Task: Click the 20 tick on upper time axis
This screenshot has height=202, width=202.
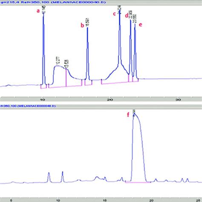Action: tap(110, 100)
